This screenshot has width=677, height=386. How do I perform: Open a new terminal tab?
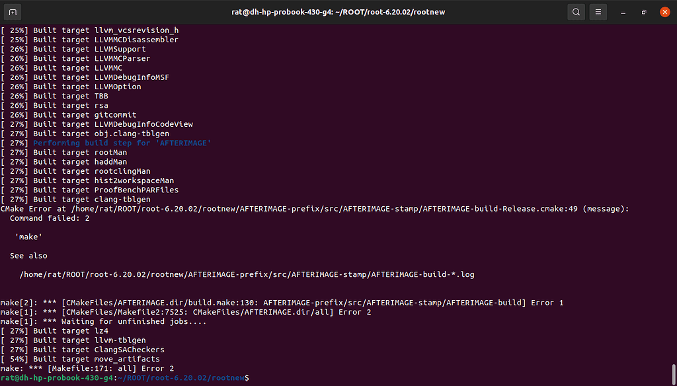click(x=13, y=12)
